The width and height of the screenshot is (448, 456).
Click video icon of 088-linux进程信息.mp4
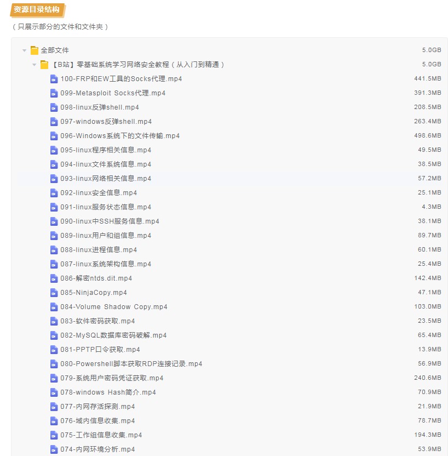tap(54, 250)
